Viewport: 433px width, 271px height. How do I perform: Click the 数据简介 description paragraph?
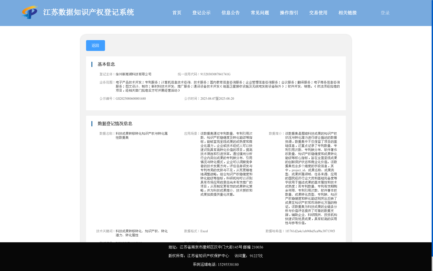[311, 178]
